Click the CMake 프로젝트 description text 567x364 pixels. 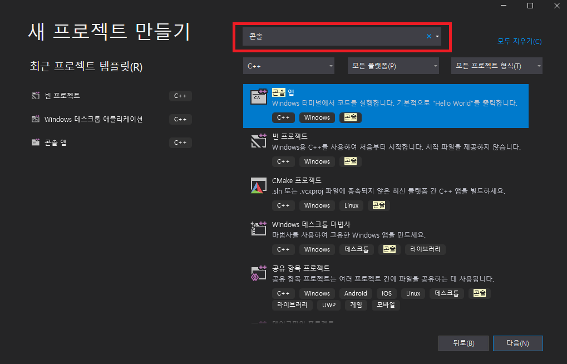pos(388,191)
